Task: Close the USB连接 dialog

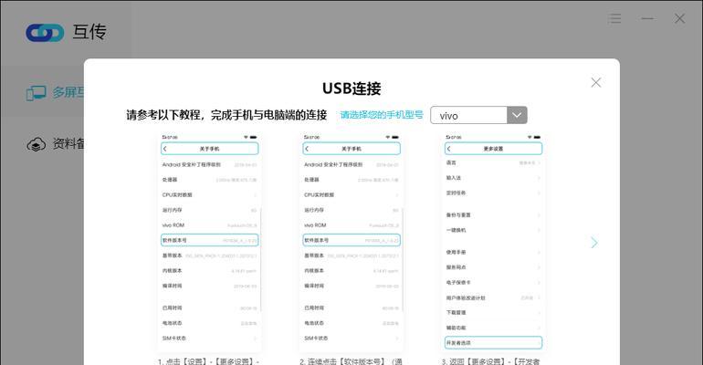Action: [596, 82]
